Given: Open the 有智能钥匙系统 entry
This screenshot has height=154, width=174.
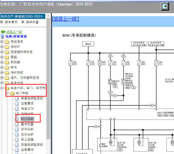Looking at the screenshot, I should (x=32, y=98).
